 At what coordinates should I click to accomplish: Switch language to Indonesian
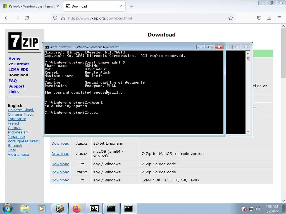18,132
